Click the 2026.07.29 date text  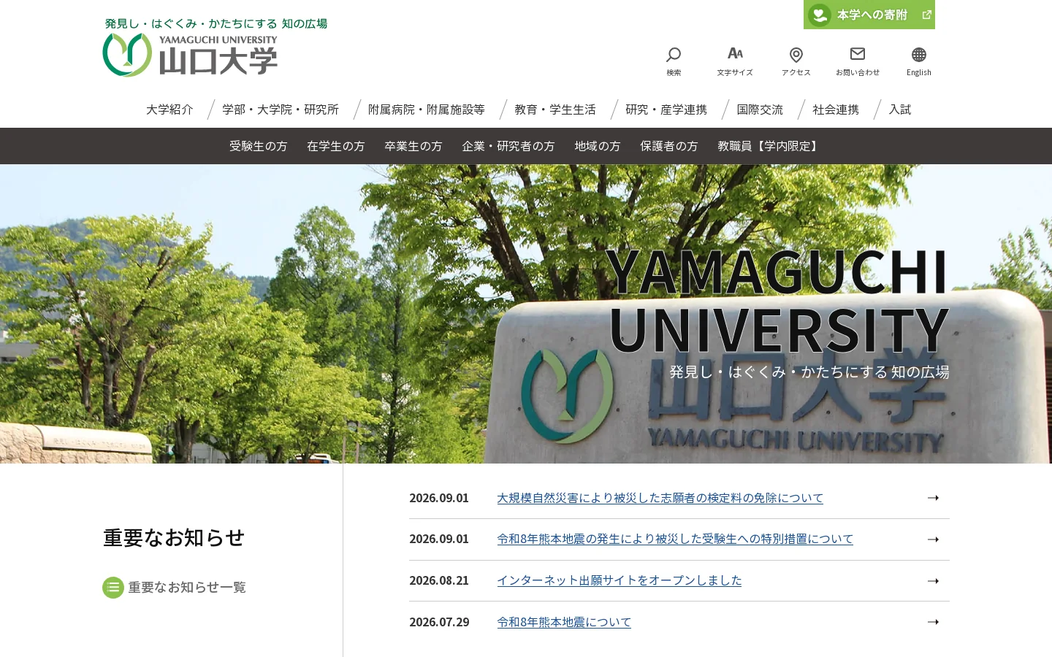439,622
